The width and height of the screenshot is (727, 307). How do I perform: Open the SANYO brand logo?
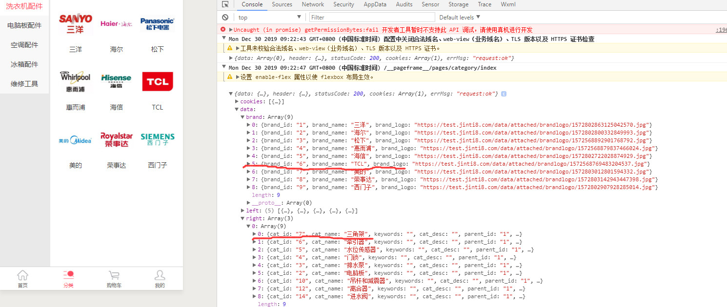click(x=76, y=23)
